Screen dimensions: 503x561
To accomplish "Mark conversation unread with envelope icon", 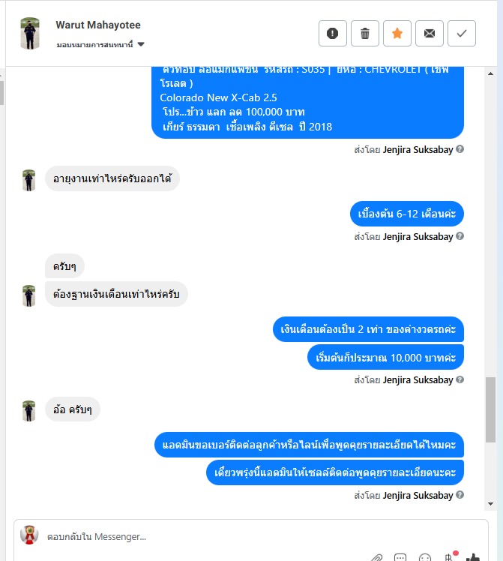I will 430,34.
